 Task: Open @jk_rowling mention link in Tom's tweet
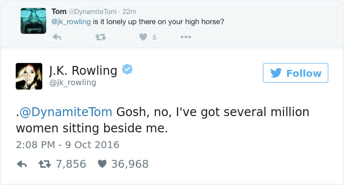click(71, 22)
